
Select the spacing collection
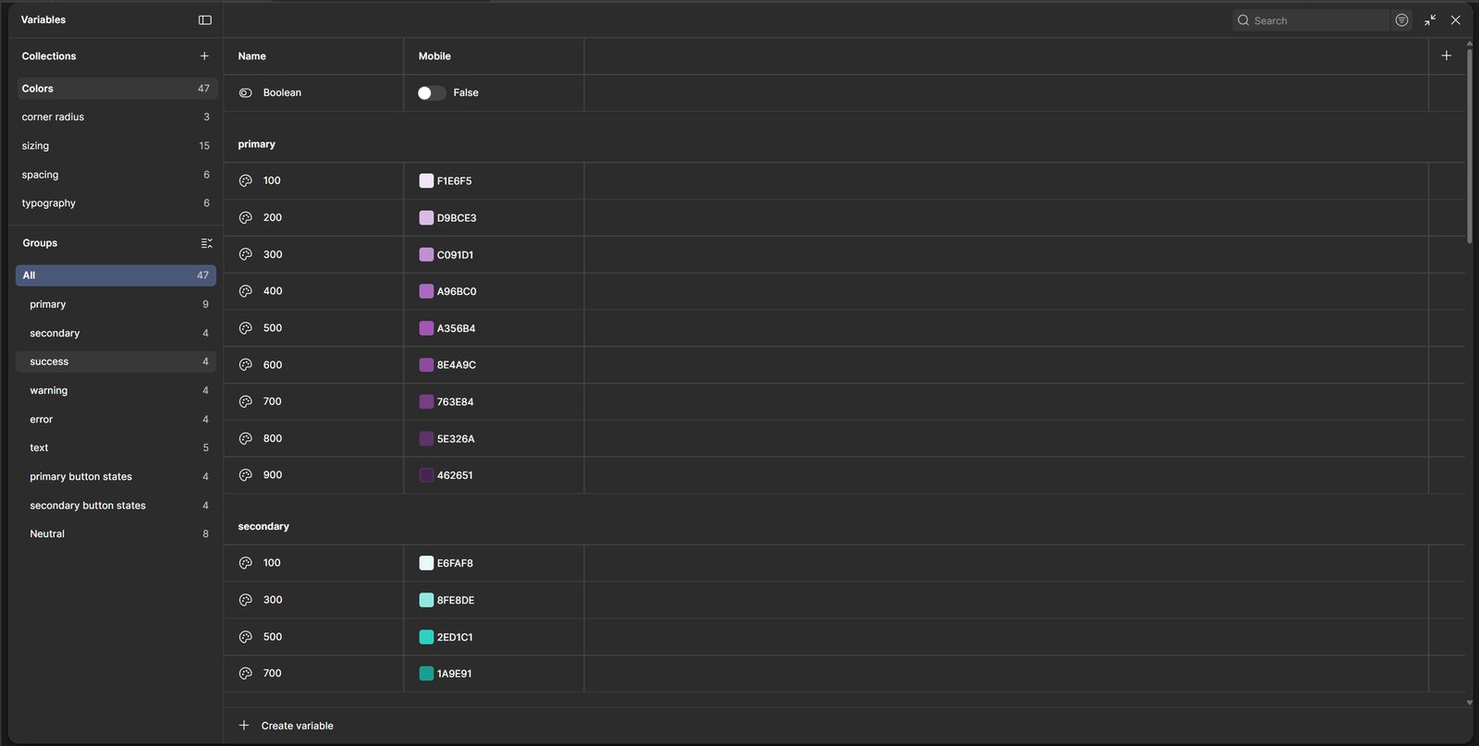(x=116, y=175)
